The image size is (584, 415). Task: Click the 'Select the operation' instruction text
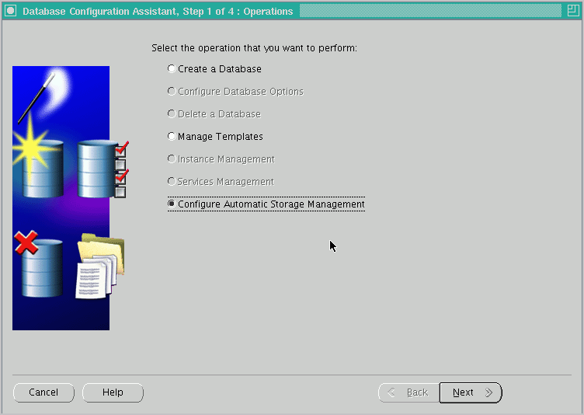pos(254,48)
